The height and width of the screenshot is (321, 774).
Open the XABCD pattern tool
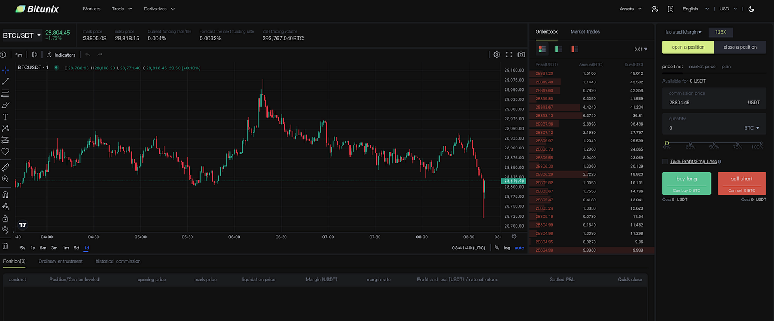[6, 128]
